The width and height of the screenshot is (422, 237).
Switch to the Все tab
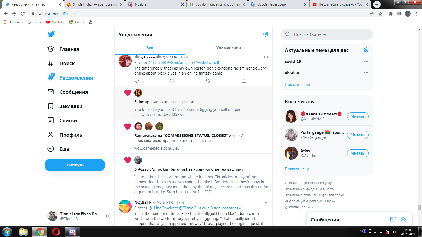(150, 48)
